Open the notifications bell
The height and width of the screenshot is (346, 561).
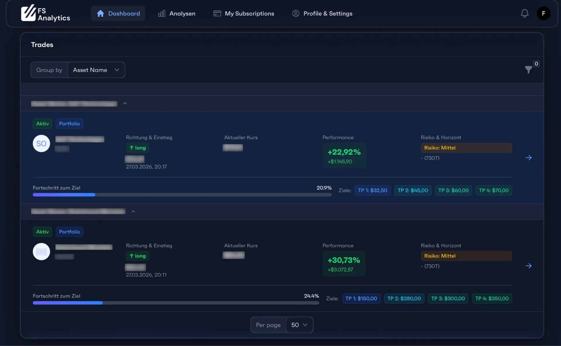click(524, 13)
